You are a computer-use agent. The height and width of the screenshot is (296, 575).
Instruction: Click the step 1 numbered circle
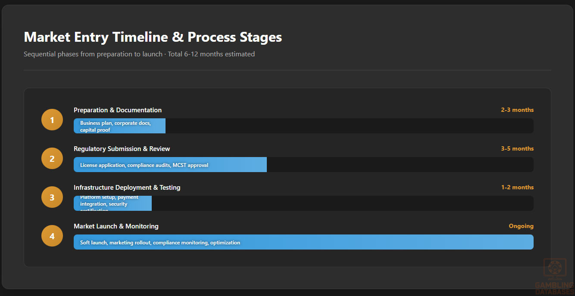point(52,120)
